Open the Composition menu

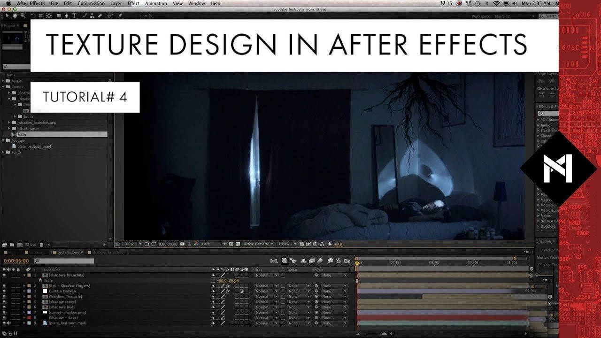[91, 3]
